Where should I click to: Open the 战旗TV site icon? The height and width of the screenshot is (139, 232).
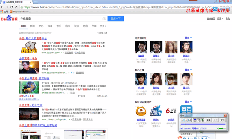(156, 111)
